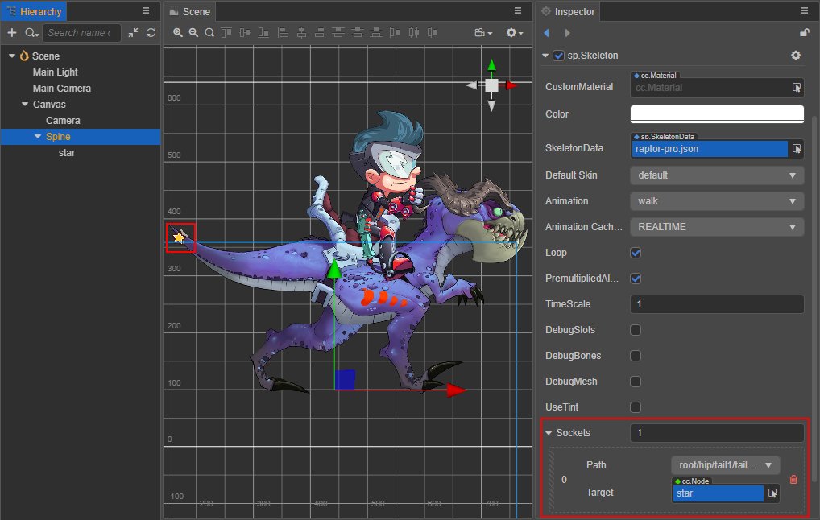820x520 pixels.
Task: Switch to the Inspector tab
Action: [x=569, y=11]
